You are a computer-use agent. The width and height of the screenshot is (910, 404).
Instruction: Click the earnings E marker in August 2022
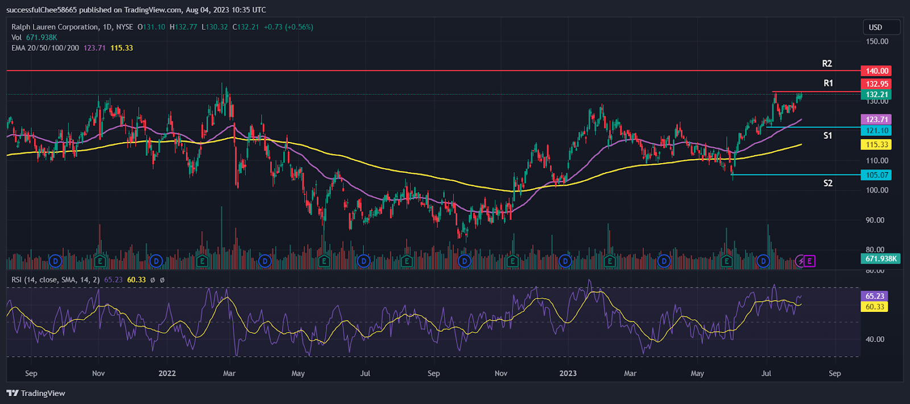coord(407,261)
